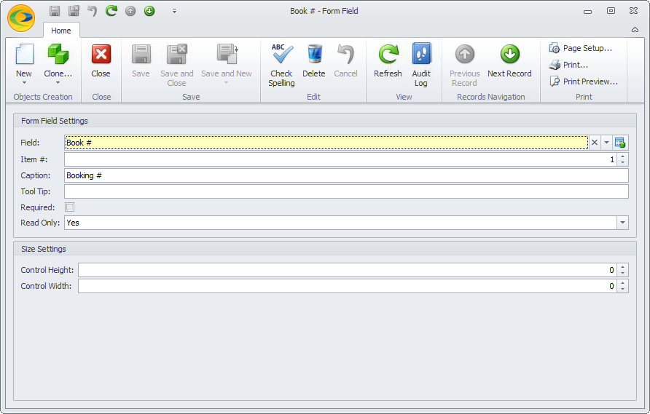Maximize the Form Field window
650x414 pixels.
click(611, 11)
